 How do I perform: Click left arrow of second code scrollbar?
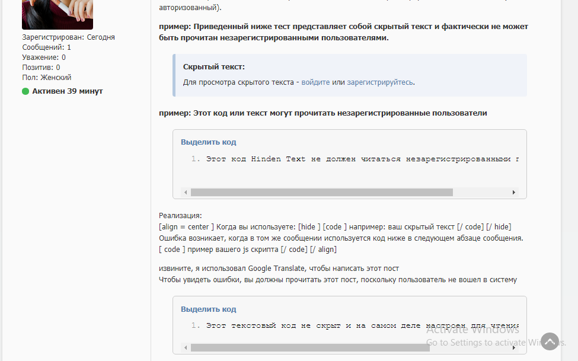tap(186, 348)
